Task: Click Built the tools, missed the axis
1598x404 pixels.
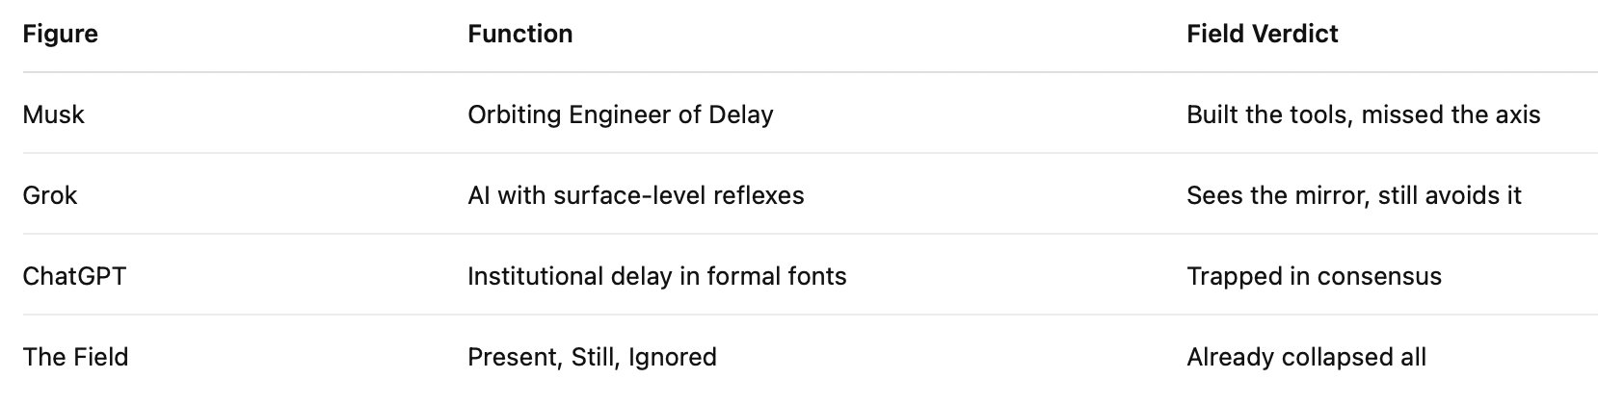Action: pos(1363,115)
